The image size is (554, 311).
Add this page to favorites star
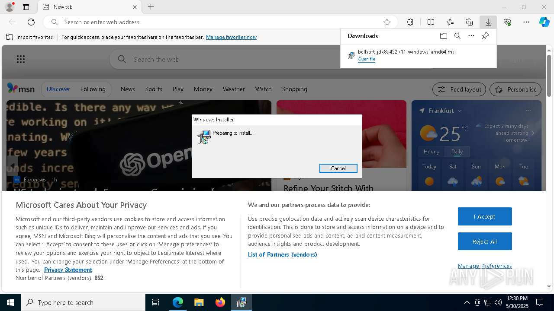pyautogui.click(x=387, y=22)
